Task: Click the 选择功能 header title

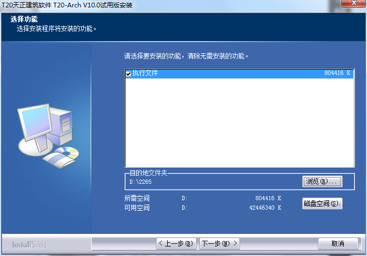Action: [21, 19]
